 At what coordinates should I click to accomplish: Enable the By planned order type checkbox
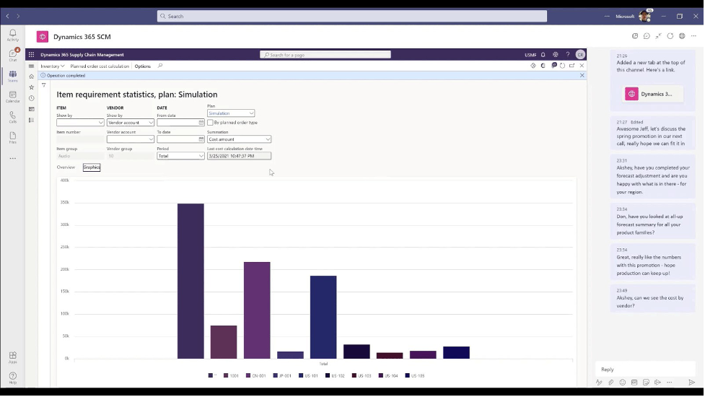[x=210, y=123]
